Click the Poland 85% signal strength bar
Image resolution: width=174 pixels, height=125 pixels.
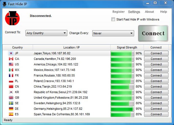pyautogui.click(x=122, y=81)
